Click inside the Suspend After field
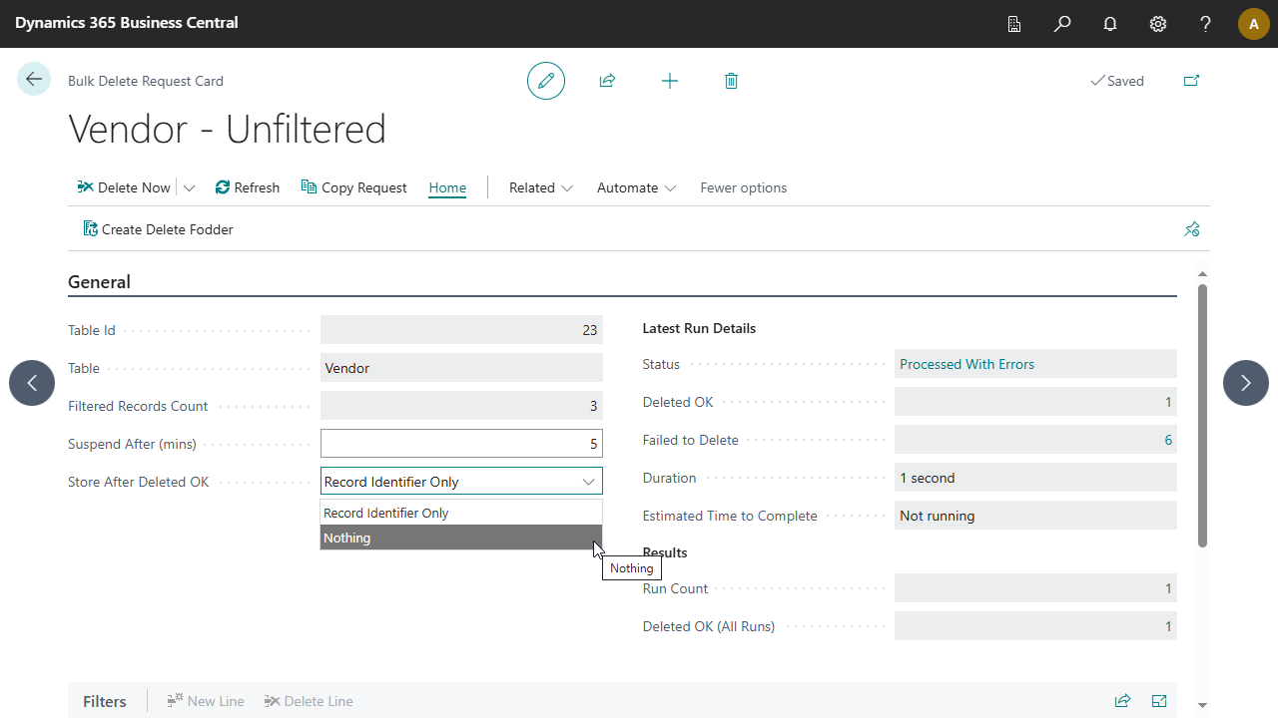The image size is (1278, 718). pyautogui.click(x=459, y=443)
